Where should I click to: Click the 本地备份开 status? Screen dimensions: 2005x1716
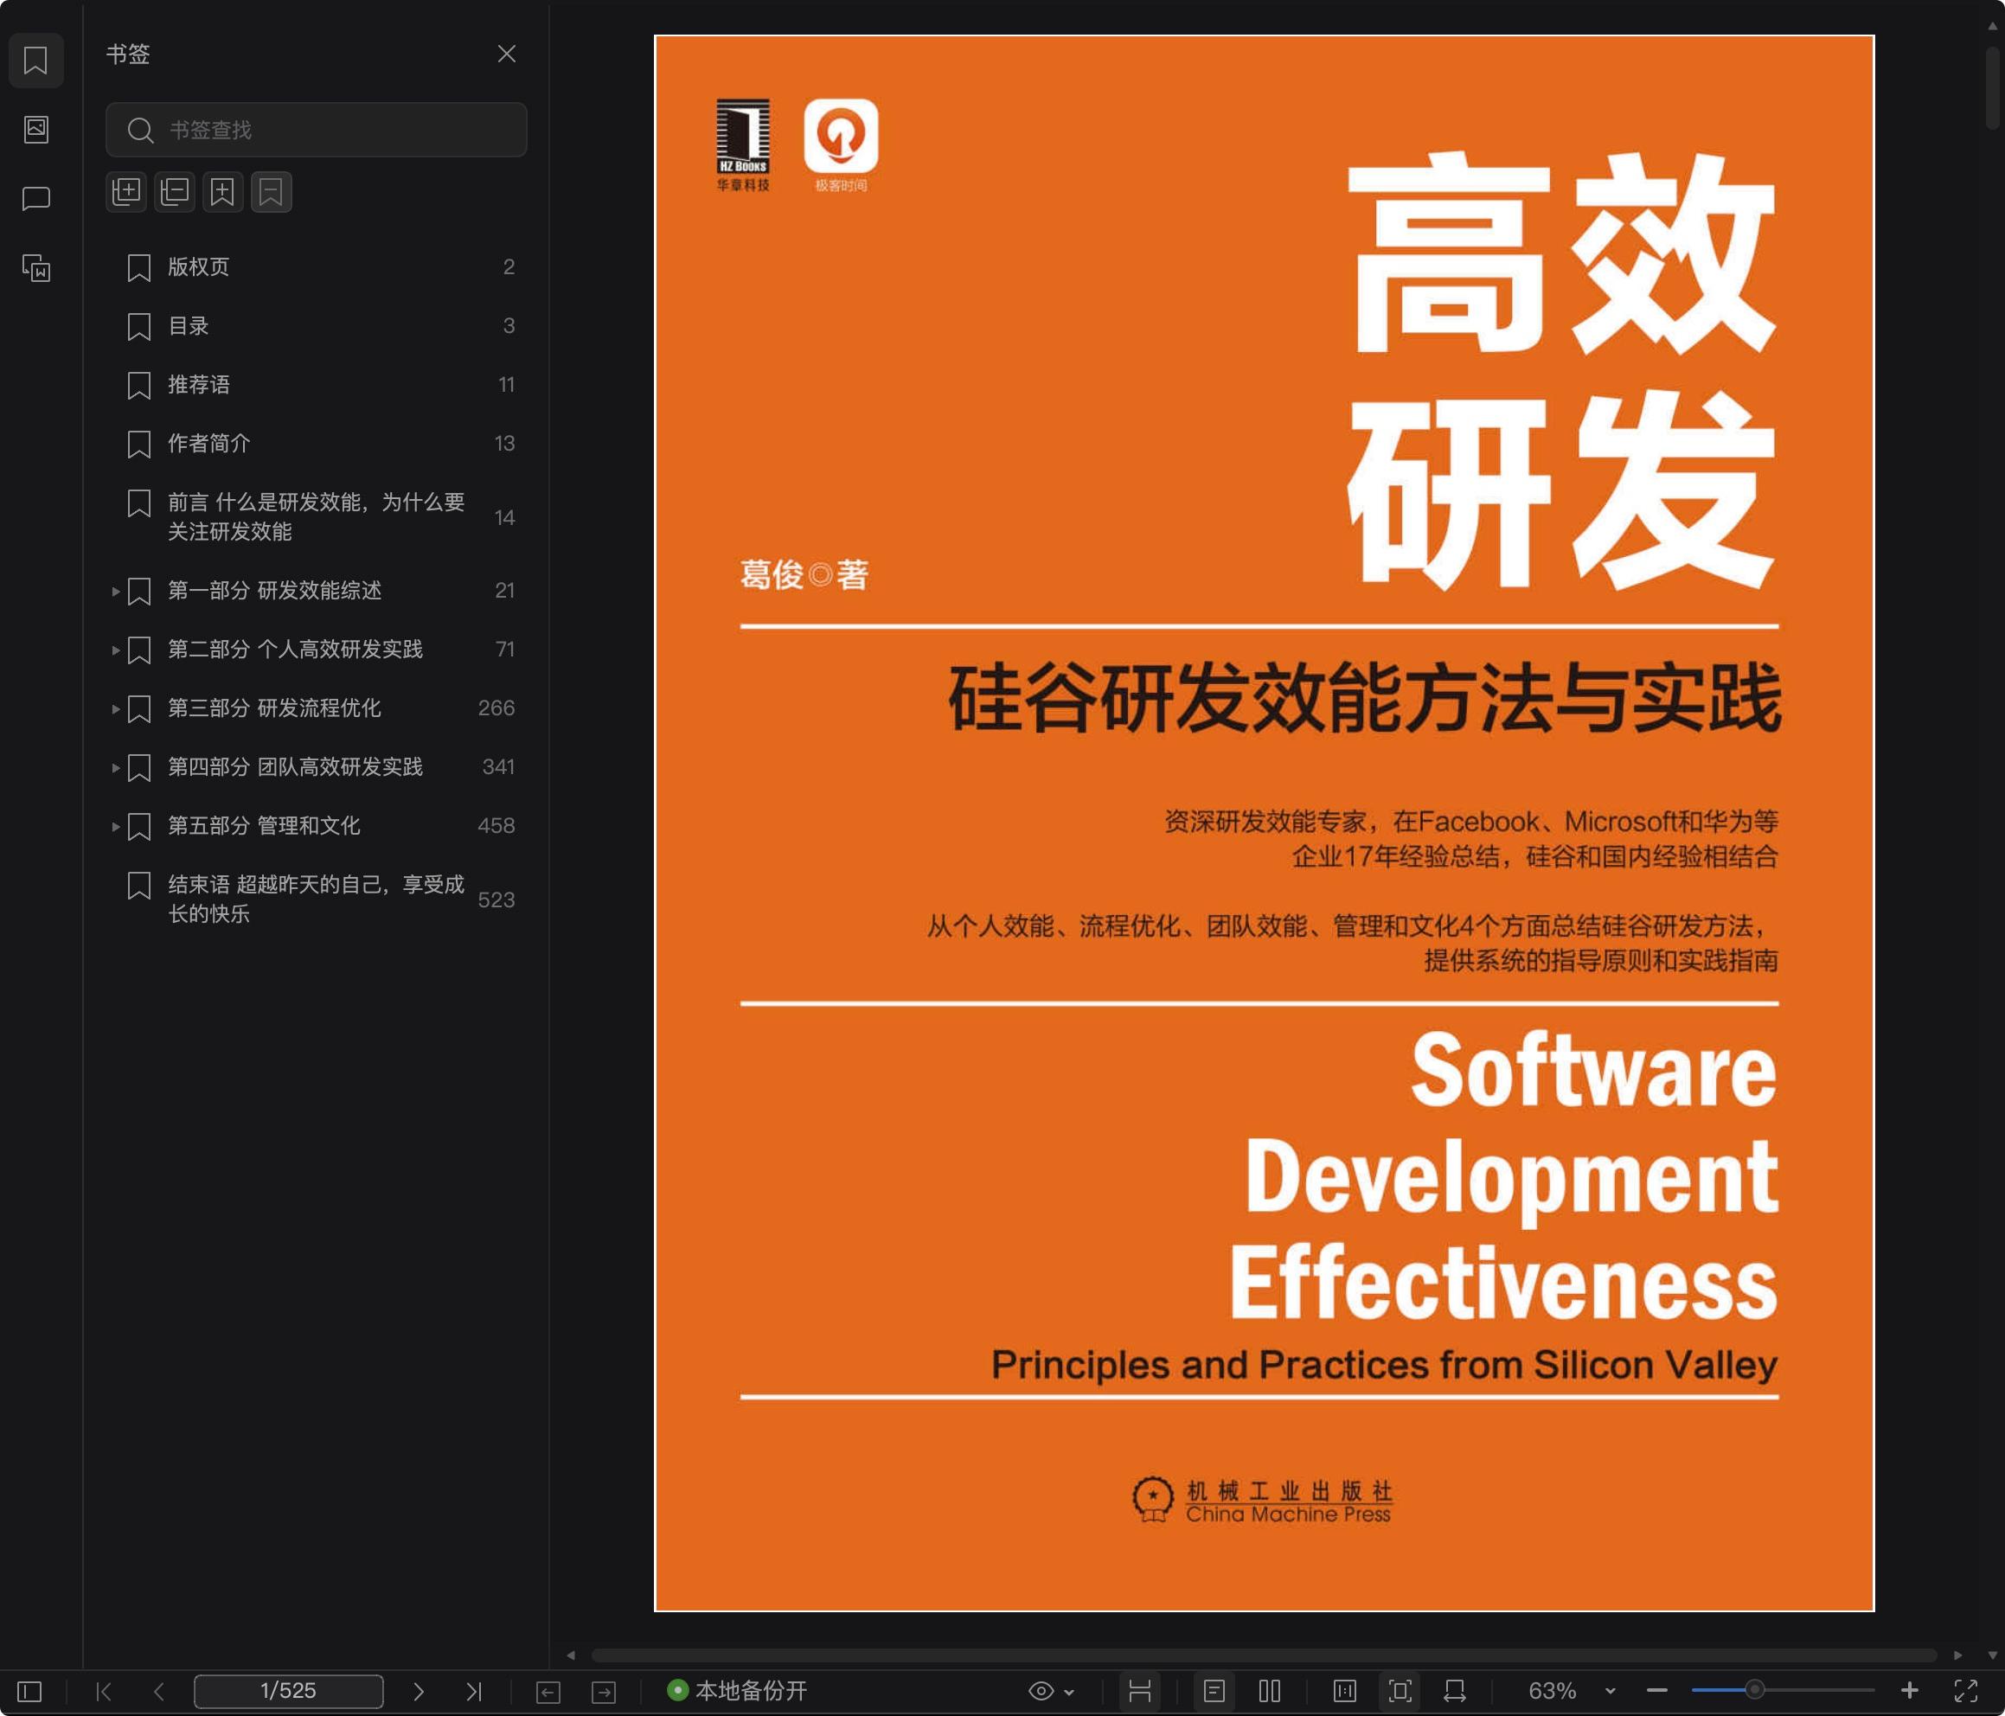click(737, 1691)
